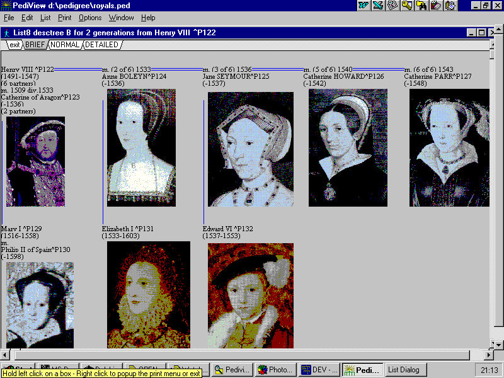This screenshot has height=378, width=504.
Task: Select Elizabeth I ^P131 name text
Action: click(128, 229)
